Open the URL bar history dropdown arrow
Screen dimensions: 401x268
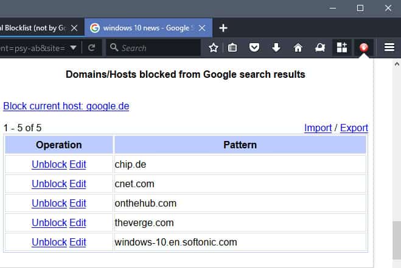coord(73,48)
